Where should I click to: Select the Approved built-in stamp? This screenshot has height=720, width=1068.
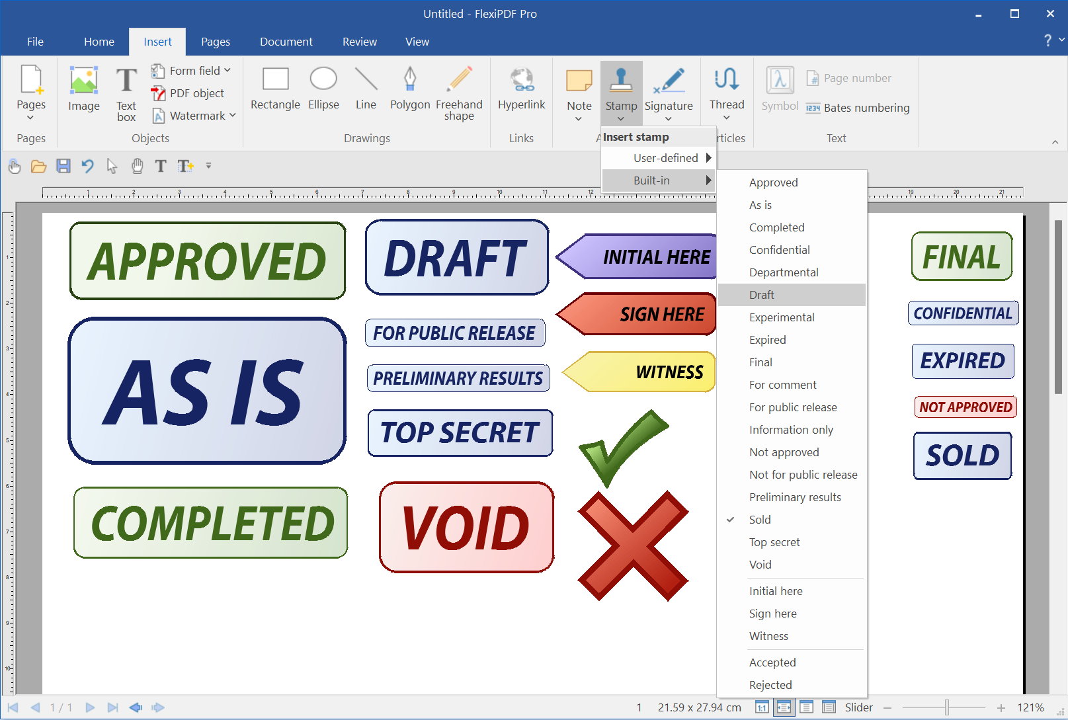773,182
